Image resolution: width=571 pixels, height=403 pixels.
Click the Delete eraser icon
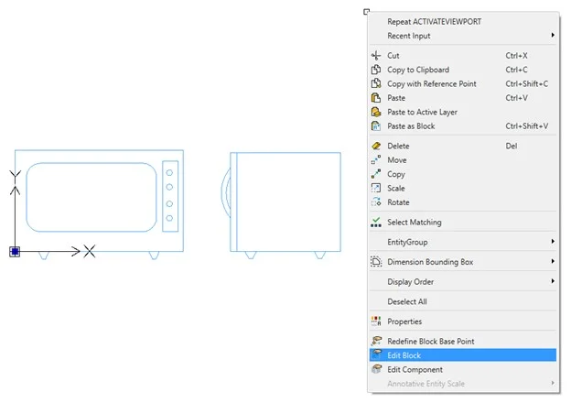point(375,146)
